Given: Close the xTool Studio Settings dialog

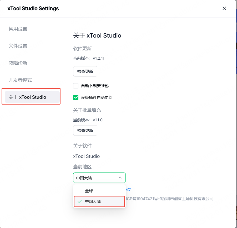Looking at the screenshot, I should click(x=224, y=8).
